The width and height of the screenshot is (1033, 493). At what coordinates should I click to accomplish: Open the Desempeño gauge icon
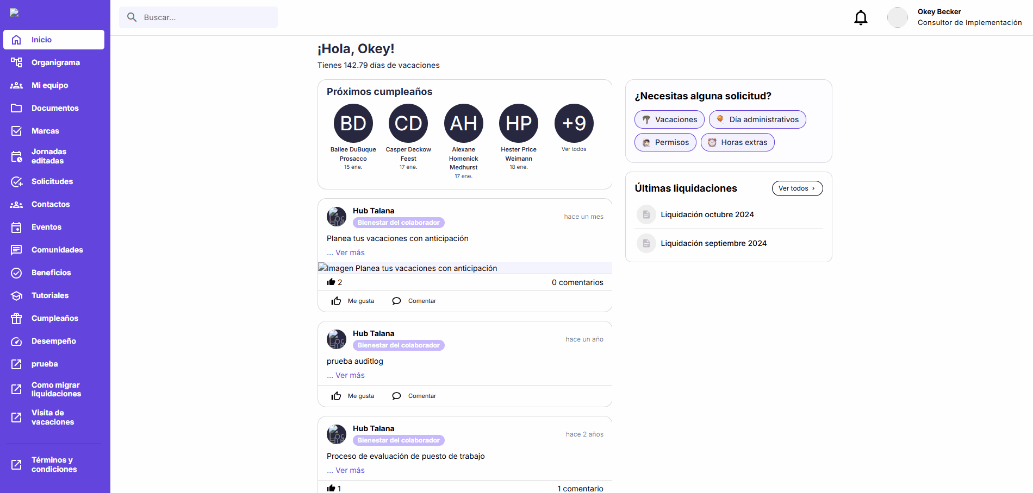(x=16, y=341)
